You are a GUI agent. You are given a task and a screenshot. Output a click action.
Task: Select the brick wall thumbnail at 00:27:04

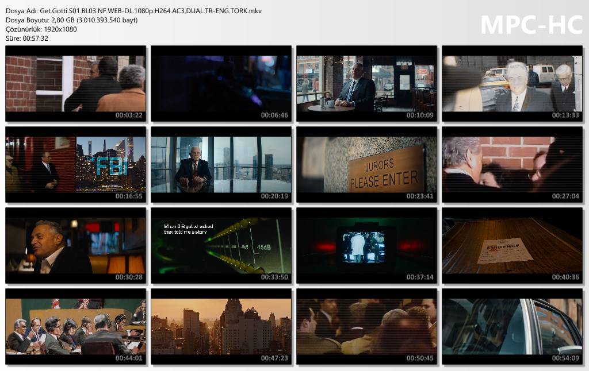(x=512, y=165)
